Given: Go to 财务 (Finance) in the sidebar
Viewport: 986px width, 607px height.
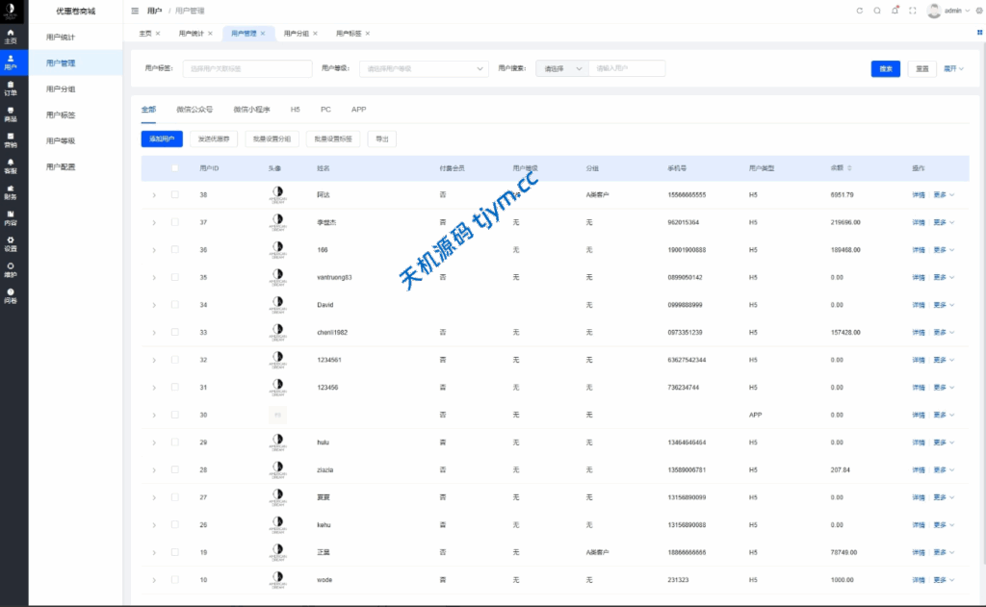Looking at the screenshot, I should pos(11,191).
